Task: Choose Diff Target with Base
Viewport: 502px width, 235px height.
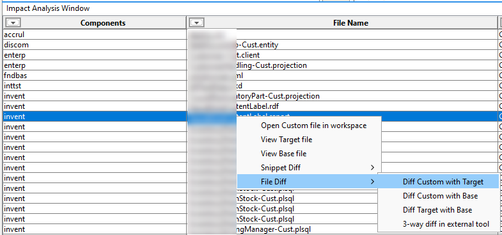Action: coord(437,210)
